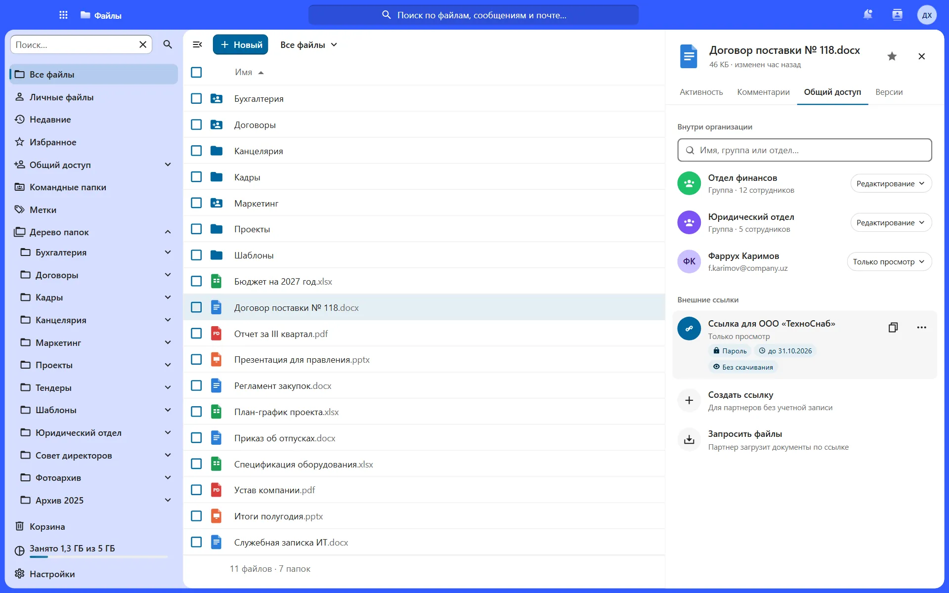Open the apps grid launcher icon
Image resolution: width=949 pixels, height=593 pixels.
pyautogui.click(x=63, y=15)
